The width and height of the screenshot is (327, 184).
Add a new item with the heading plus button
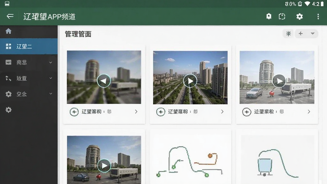pos(300,34)
